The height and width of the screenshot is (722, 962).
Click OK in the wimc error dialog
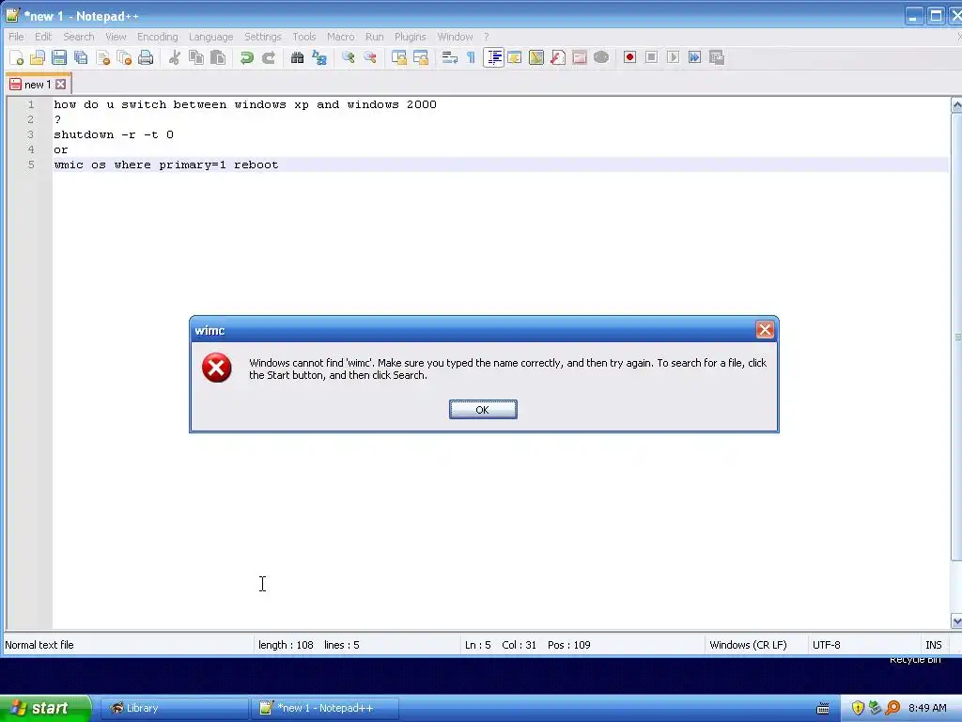click(483, 410)
